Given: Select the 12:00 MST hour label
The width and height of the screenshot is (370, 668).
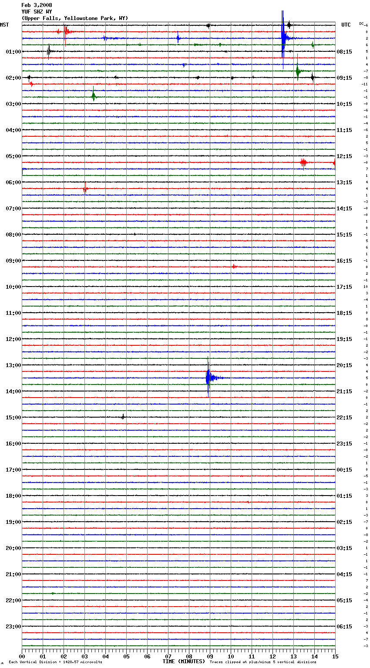Looking at the screenshot, I should pos(13,339).
